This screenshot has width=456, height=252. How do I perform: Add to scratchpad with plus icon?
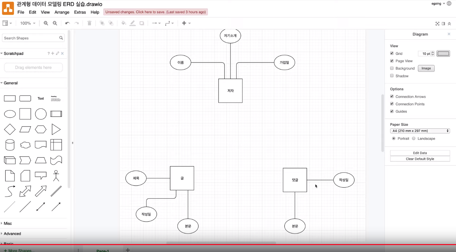click(53, 54)
